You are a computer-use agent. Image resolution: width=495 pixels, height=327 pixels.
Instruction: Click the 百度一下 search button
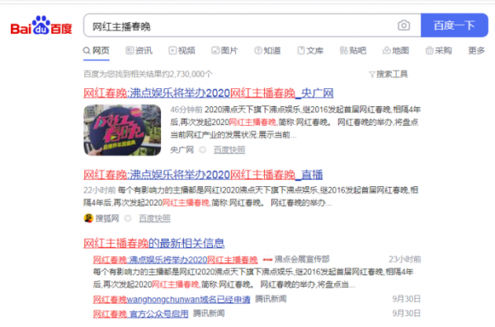point(455,26)
